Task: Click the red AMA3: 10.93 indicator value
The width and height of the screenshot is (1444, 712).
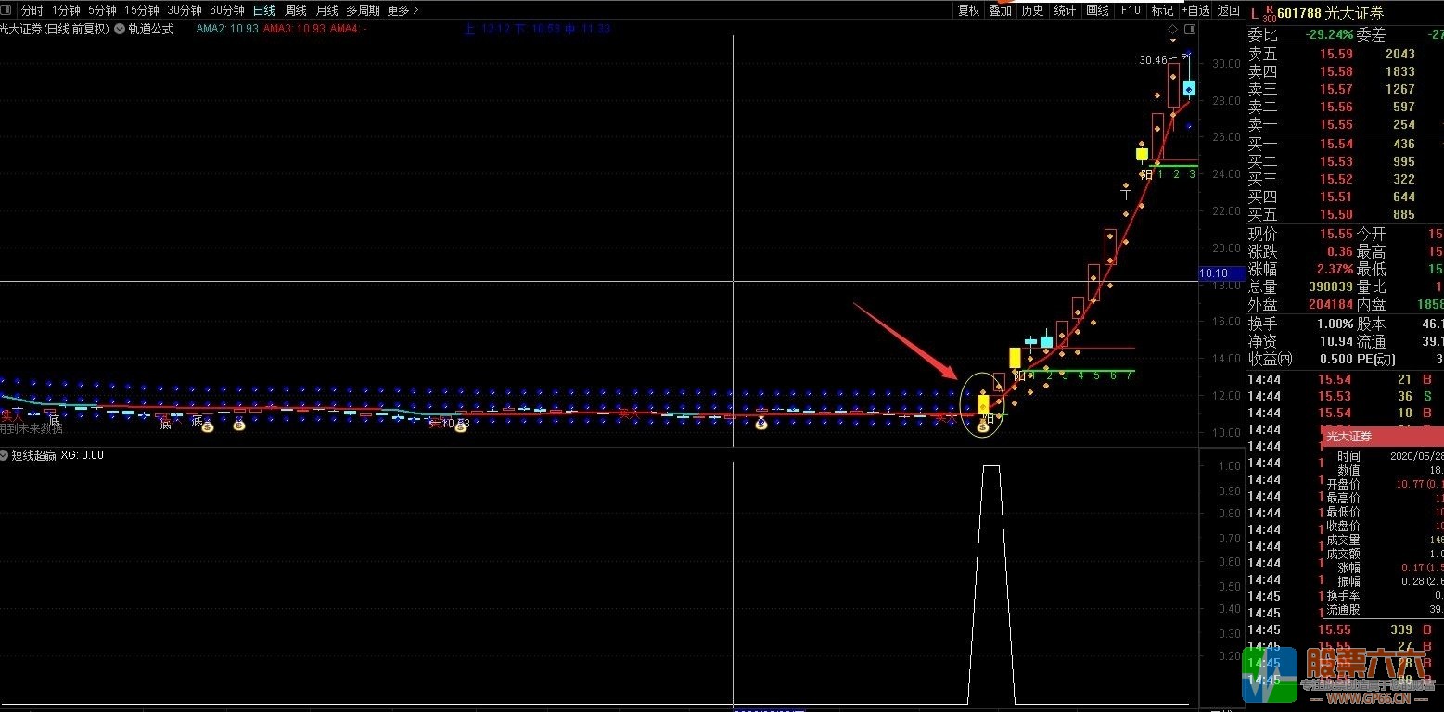Action: click(x=294, y=29)
